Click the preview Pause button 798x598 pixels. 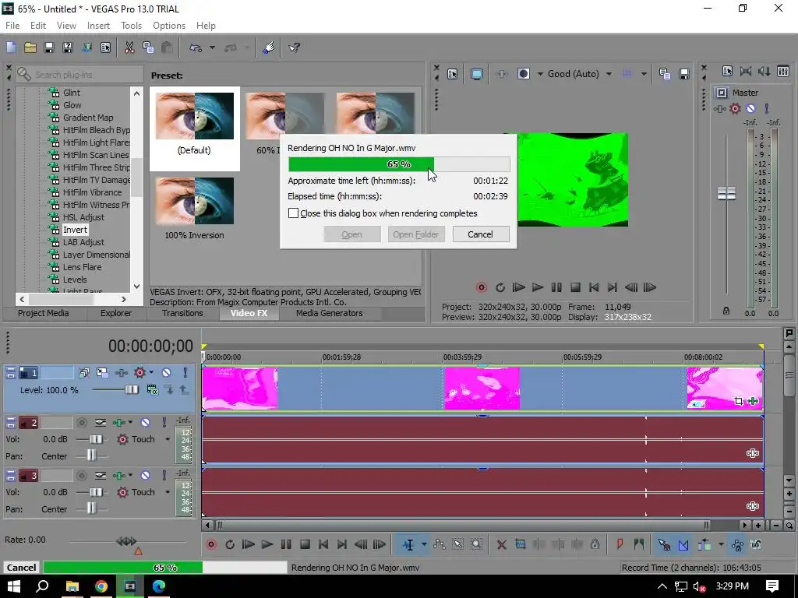[556, 287]
